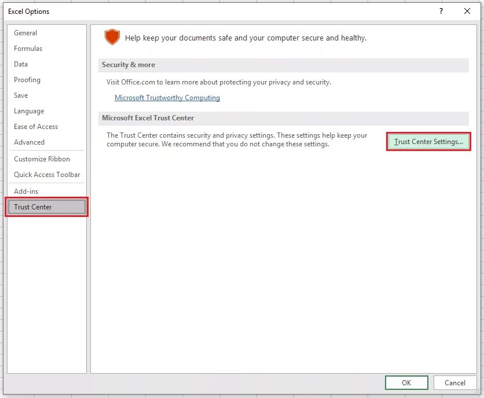
Task: Select the Add-ins category
Action: [25, 191]
